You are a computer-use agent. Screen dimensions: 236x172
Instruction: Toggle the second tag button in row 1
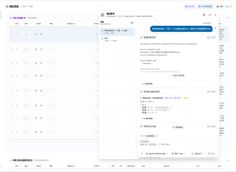point(41,34)
